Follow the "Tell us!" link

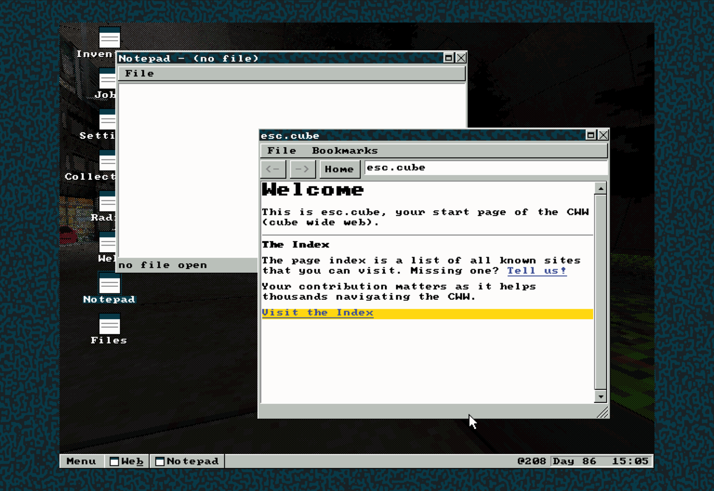pos(537,271)
